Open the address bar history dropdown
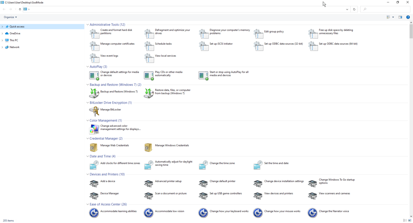Screen dimensions: 413x223 click(347, 9)
